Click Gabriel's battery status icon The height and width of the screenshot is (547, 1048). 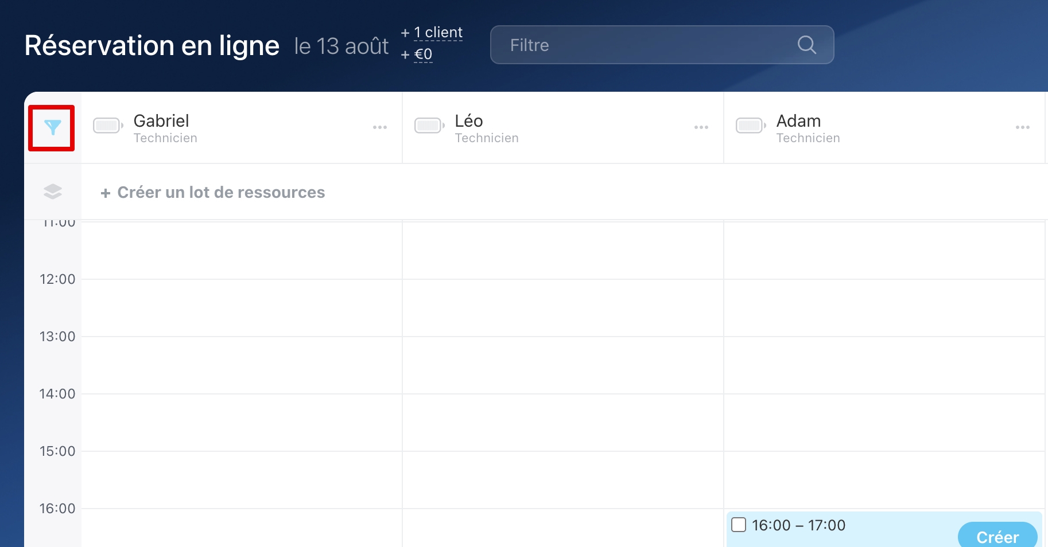coord(107,126)
